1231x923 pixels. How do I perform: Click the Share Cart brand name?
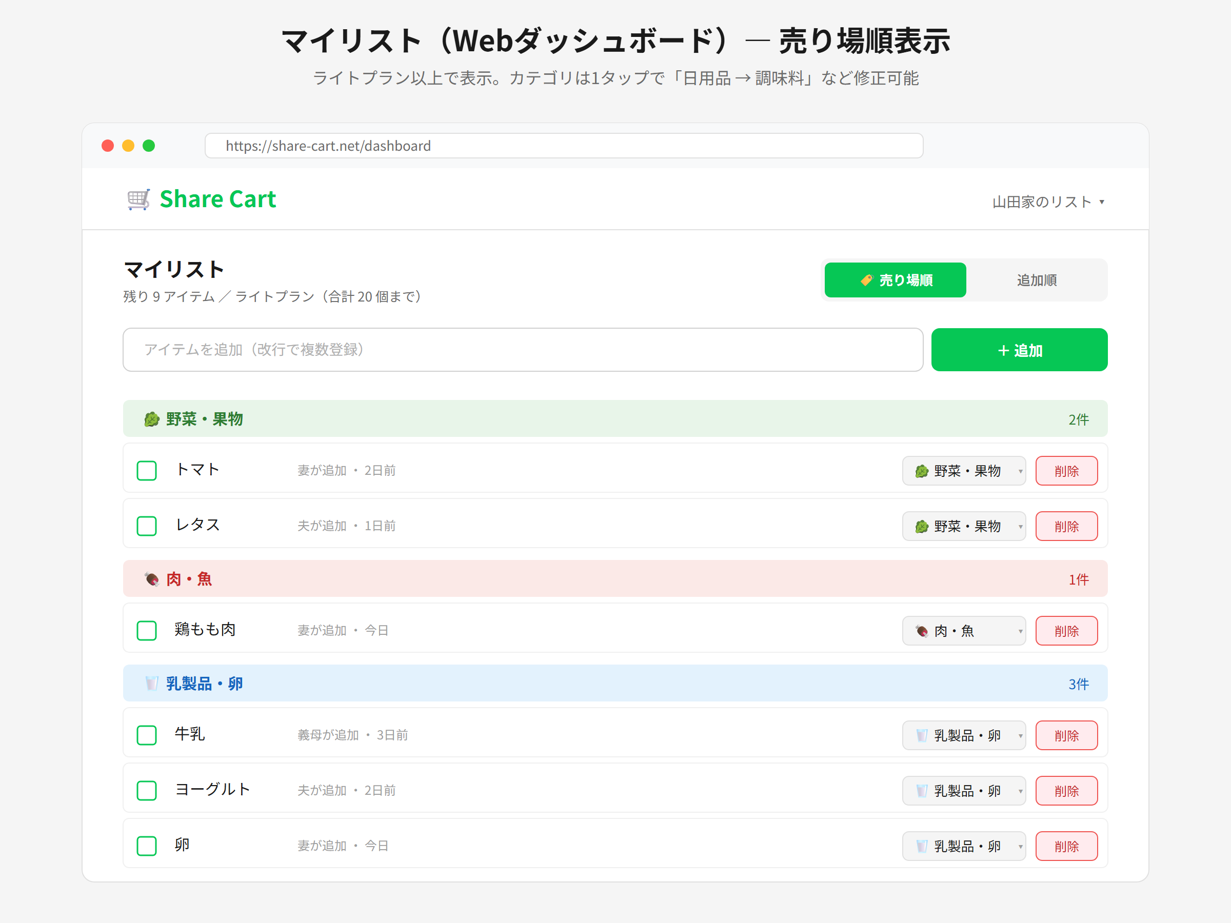click(x=217, y=199)
